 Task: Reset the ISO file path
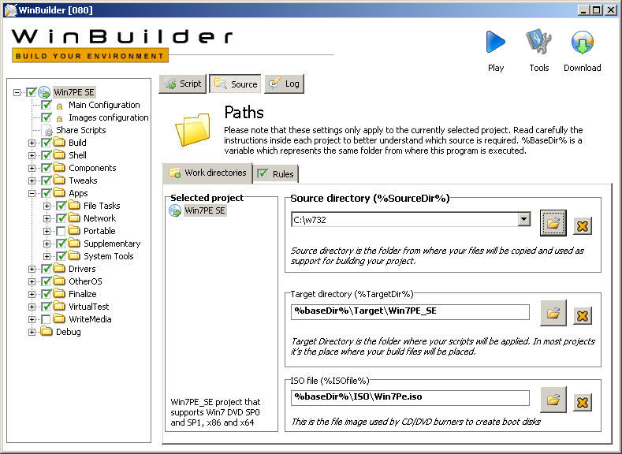coord(583,403)
